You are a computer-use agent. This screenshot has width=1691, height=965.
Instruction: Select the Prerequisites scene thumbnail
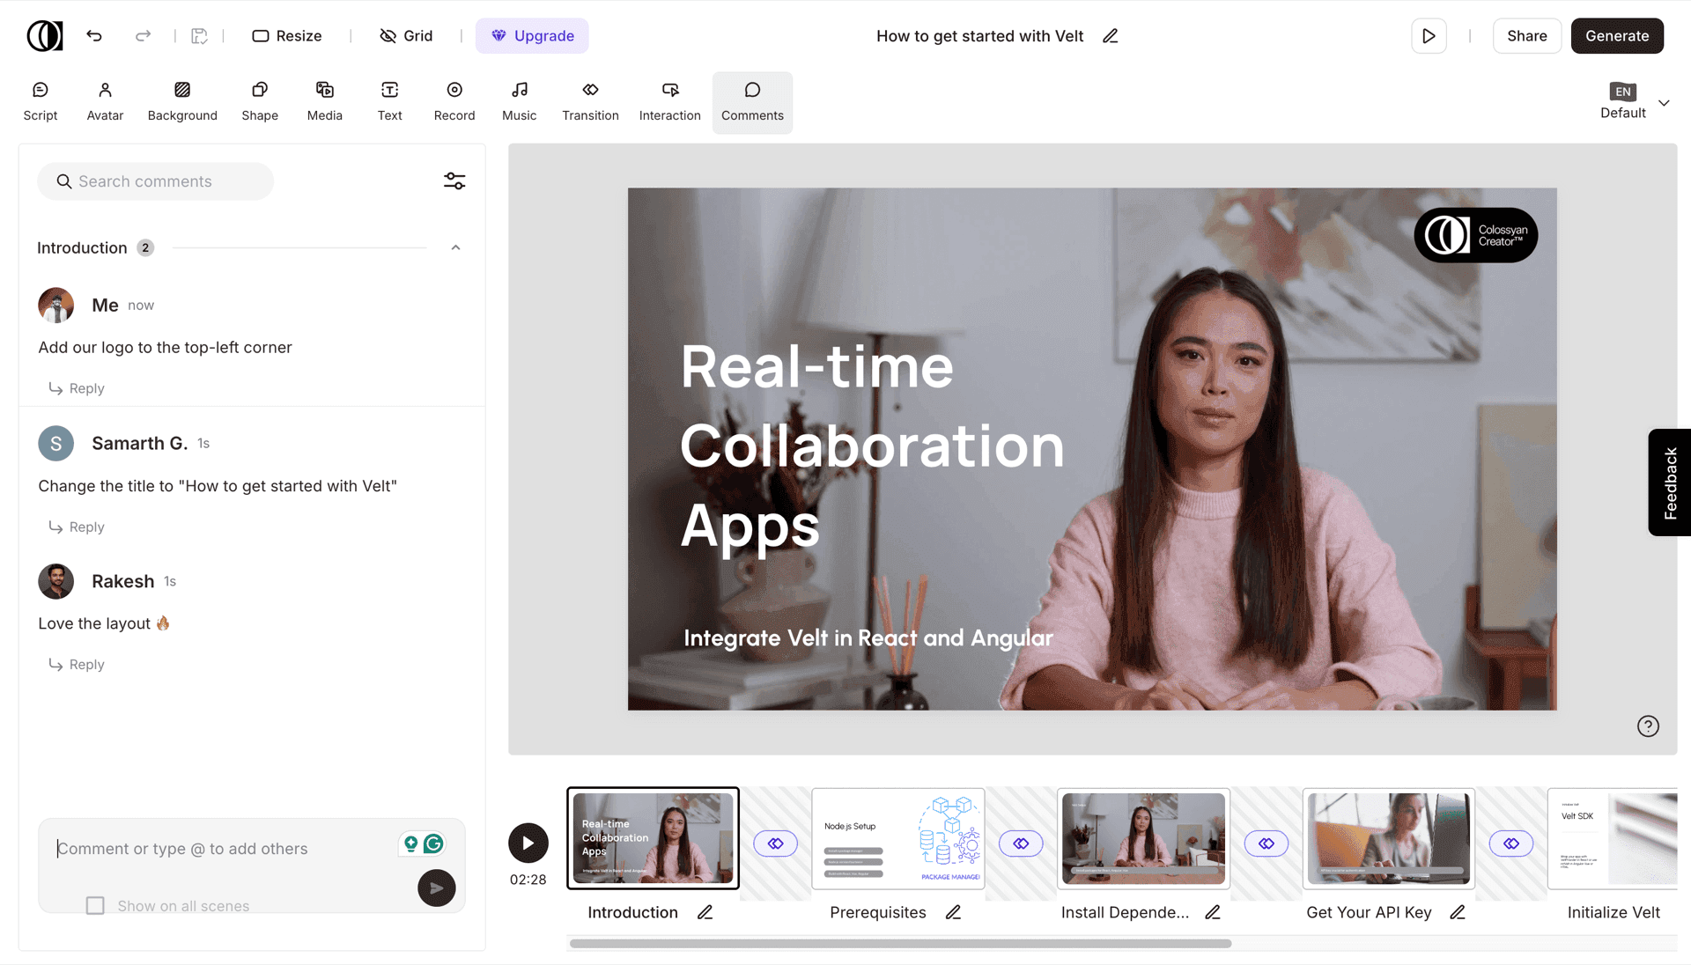pos(897,838)
